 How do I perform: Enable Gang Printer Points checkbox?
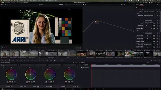click(144, 34)
